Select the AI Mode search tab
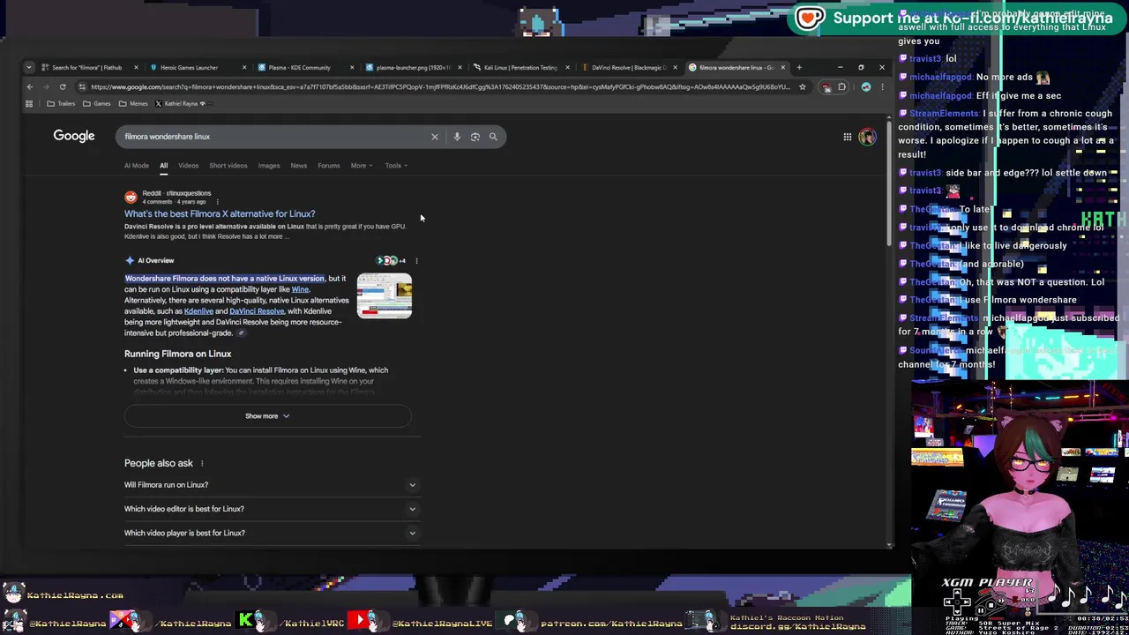The height and width of the screenshot is (635, 1129). pos(136,166)
